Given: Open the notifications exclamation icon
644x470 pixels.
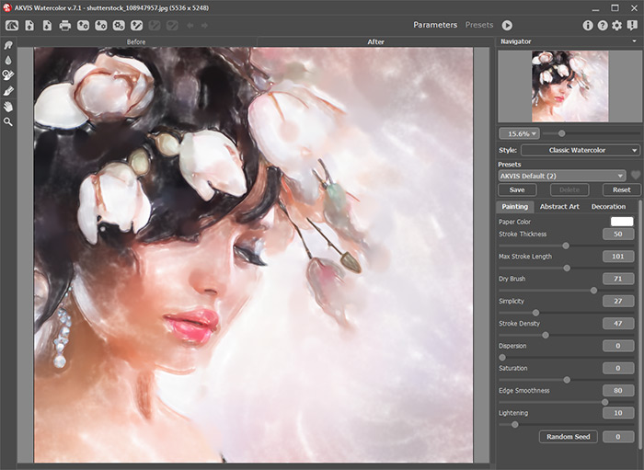Looking at the screenshot, I should point(632,26).
